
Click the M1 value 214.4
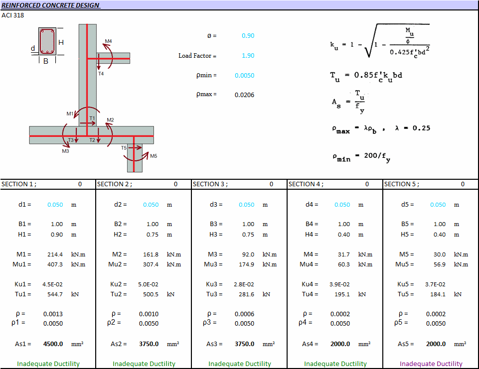(55, 254)
